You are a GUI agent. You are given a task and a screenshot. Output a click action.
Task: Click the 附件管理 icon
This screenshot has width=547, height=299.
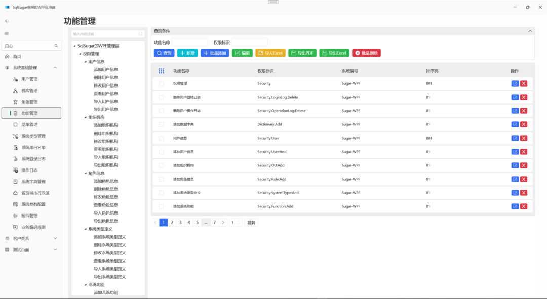15,216
